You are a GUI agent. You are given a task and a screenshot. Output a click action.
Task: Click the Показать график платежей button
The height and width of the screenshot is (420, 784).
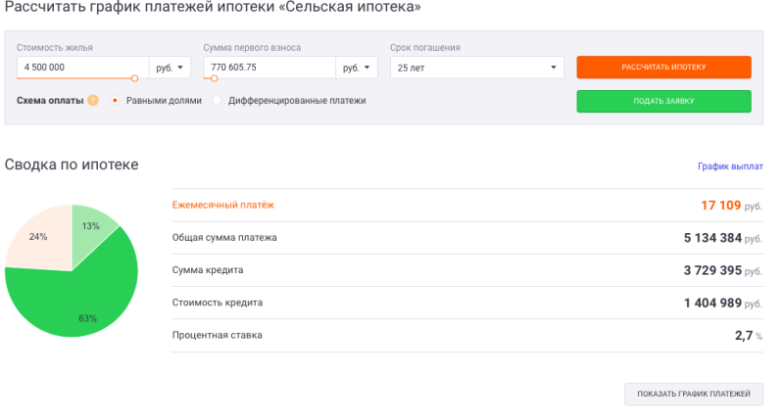[693, 394]
